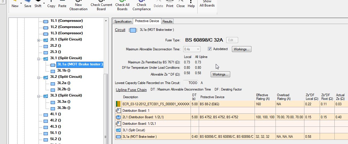Click the Protective Device column header
The height and width of the screenshot is (144, 348).
tap(212, 97)
